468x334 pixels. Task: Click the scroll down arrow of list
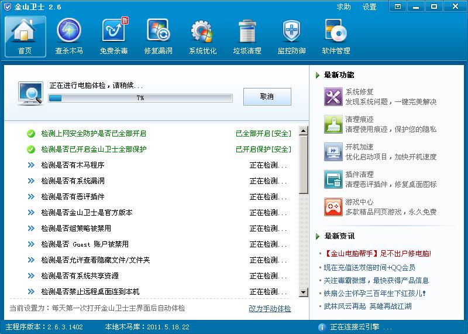[304, 292]
